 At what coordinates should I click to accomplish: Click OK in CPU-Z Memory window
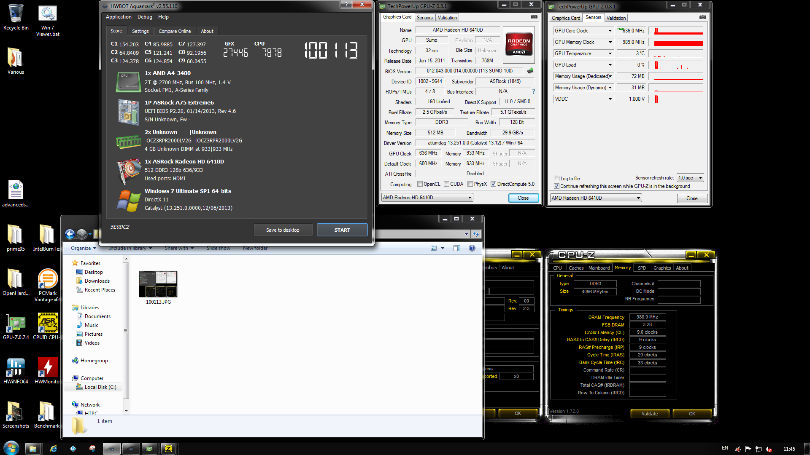coord(692,414)
